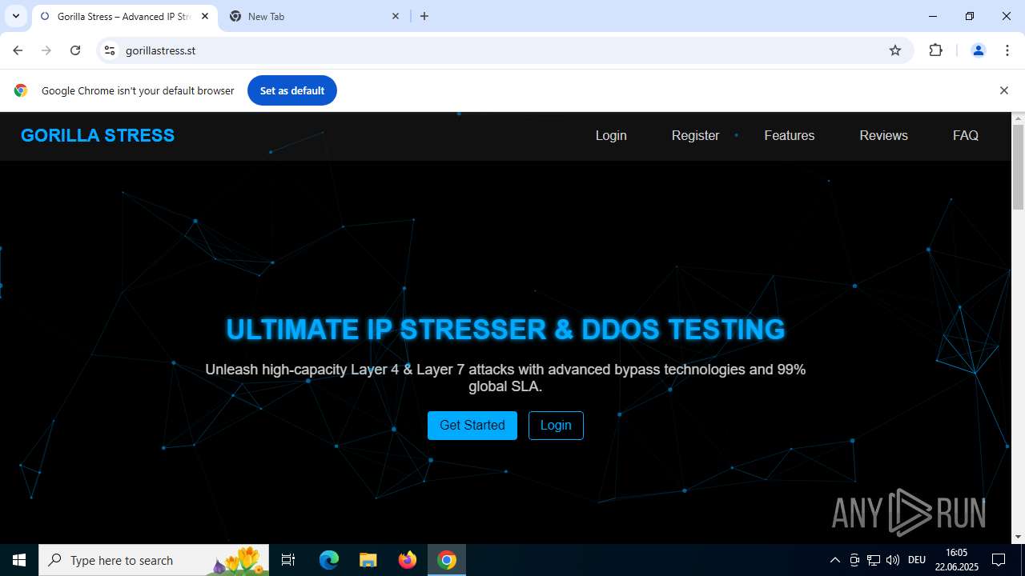Open the notification center icon
Image resolution: width=1025 pixels, height=576 pixels.
pos(999,560)
